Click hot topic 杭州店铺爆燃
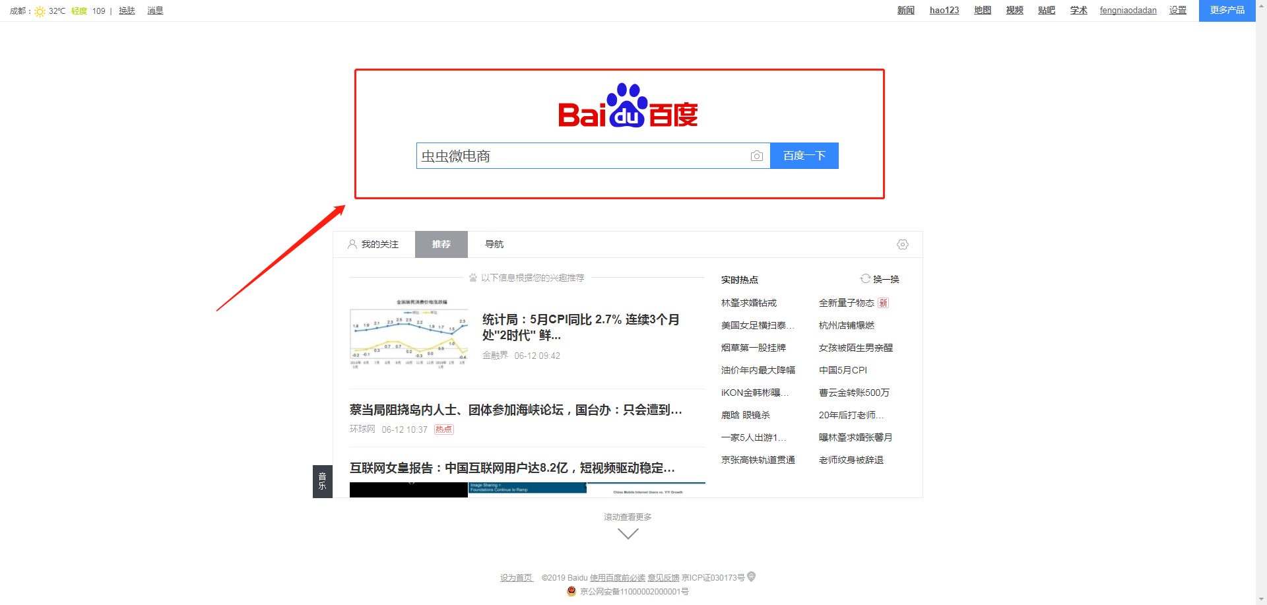The image size is (1267, 605). click(847, 325)
